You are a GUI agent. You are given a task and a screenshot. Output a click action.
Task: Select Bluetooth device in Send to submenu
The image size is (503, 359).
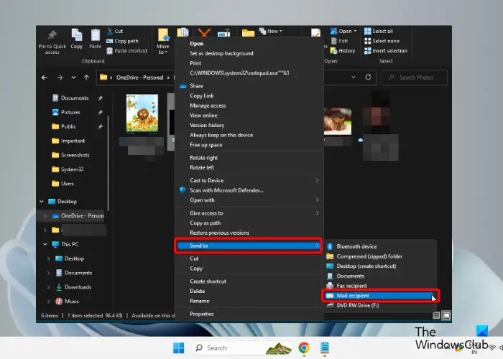tap(356, 246)
